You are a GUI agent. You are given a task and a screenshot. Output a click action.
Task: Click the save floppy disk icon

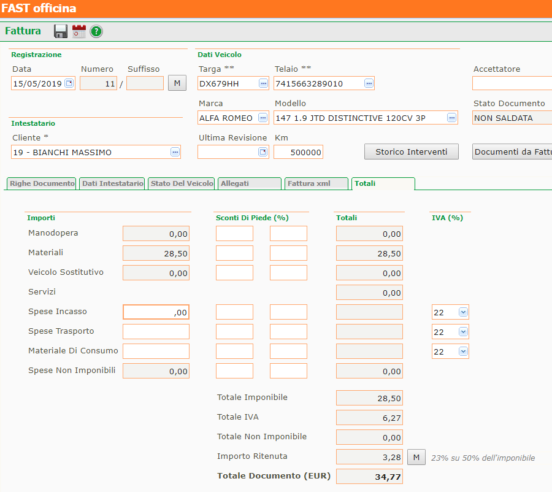(61, 31)
